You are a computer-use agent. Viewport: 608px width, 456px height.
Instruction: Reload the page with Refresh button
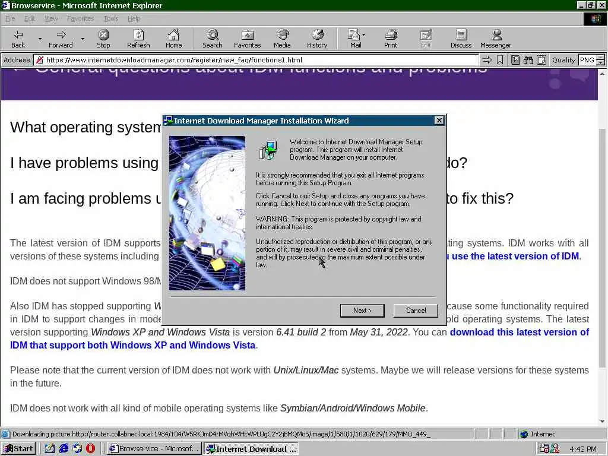point(138,39)
